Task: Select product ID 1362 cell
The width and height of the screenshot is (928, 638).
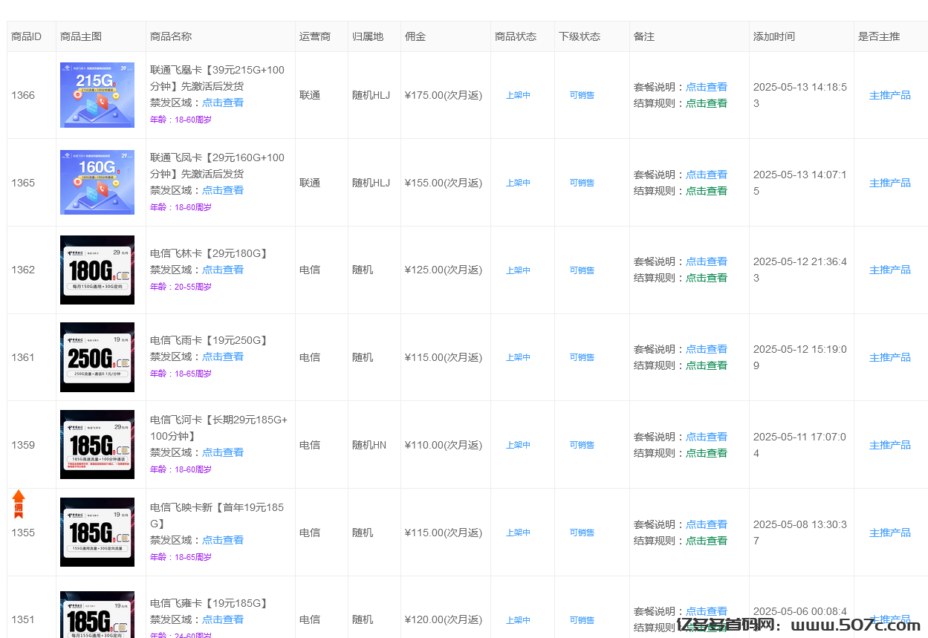Action: [x=23, y=270]
